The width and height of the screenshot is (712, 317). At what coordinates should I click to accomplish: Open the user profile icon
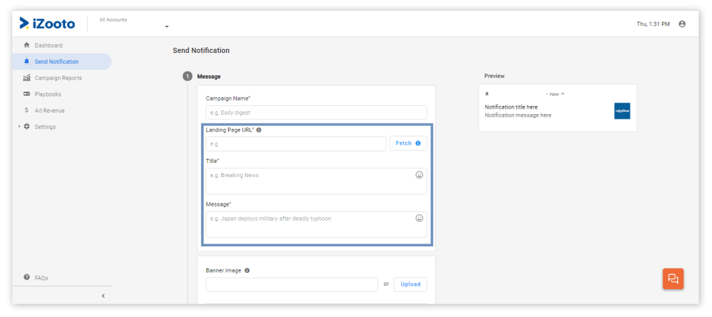[x=681, y=24]
